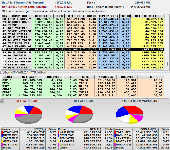Click Kurum header in net saticilar legend

click(x=10, y=129)
